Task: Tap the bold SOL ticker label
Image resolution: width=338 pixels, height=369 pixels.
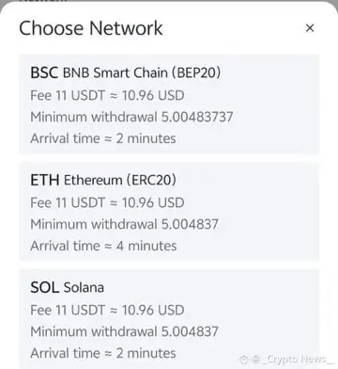Action: click(44, 287)
